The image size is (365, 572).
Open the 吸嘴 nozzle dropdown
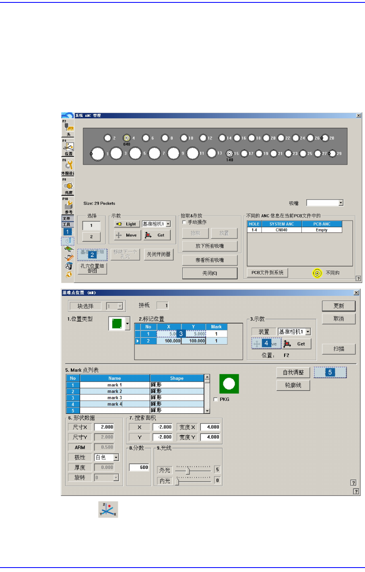coord(341,203)
